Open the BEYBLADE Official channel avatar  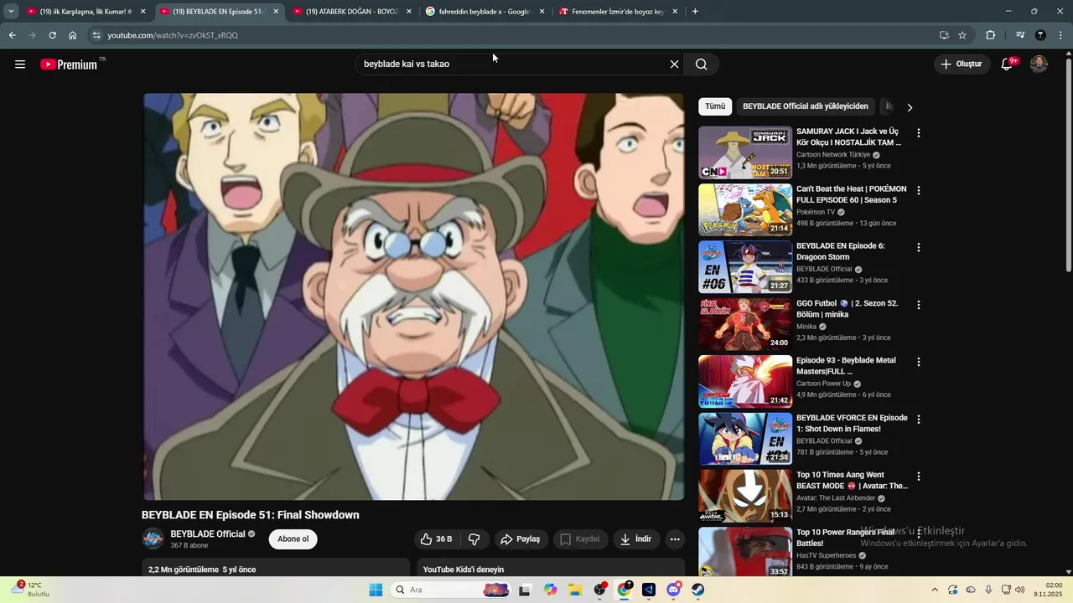(153, 539)
